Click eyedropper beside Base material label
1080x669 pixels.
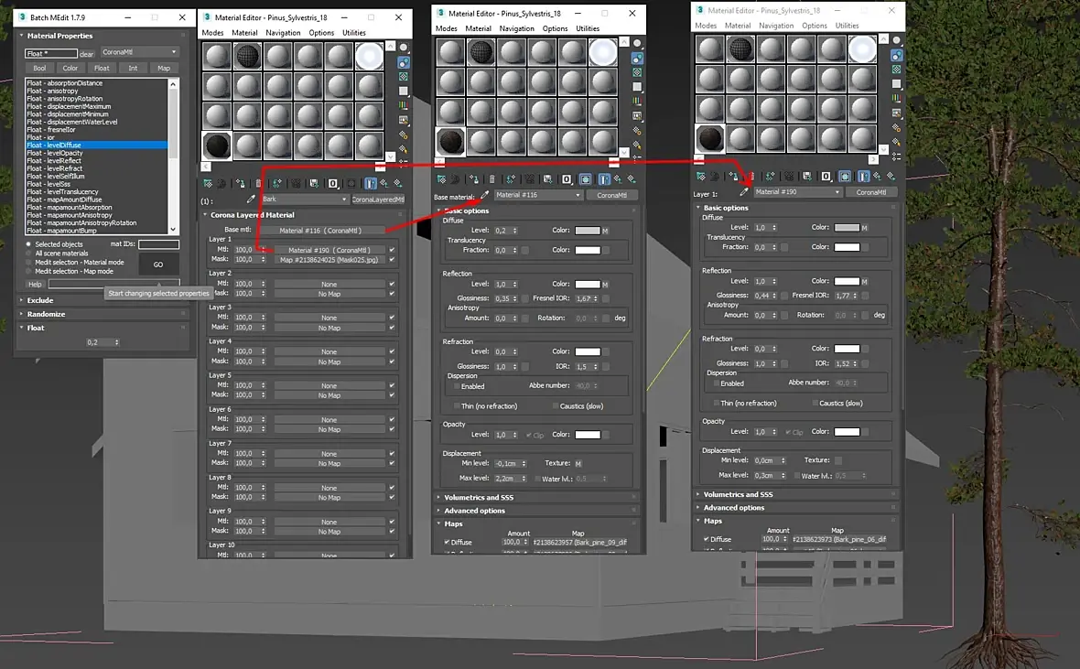[x=485, y=196]
